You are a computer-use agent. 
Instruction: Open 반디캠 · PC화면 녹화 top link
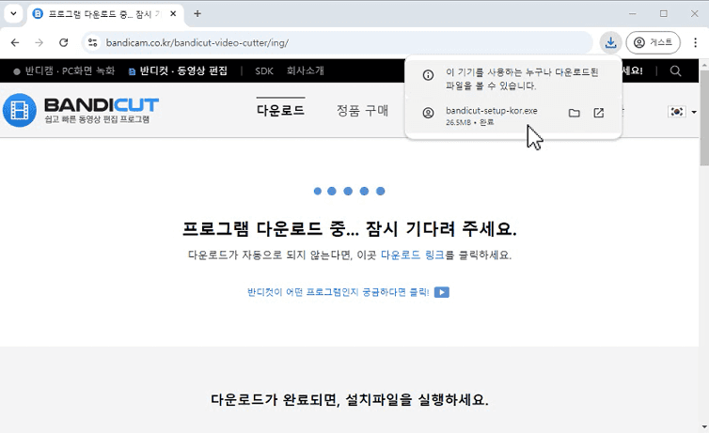(x=65, y=70)
